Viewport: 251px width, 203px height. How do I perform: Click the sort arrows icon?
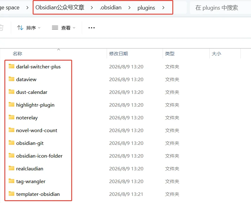coord(20,28)
